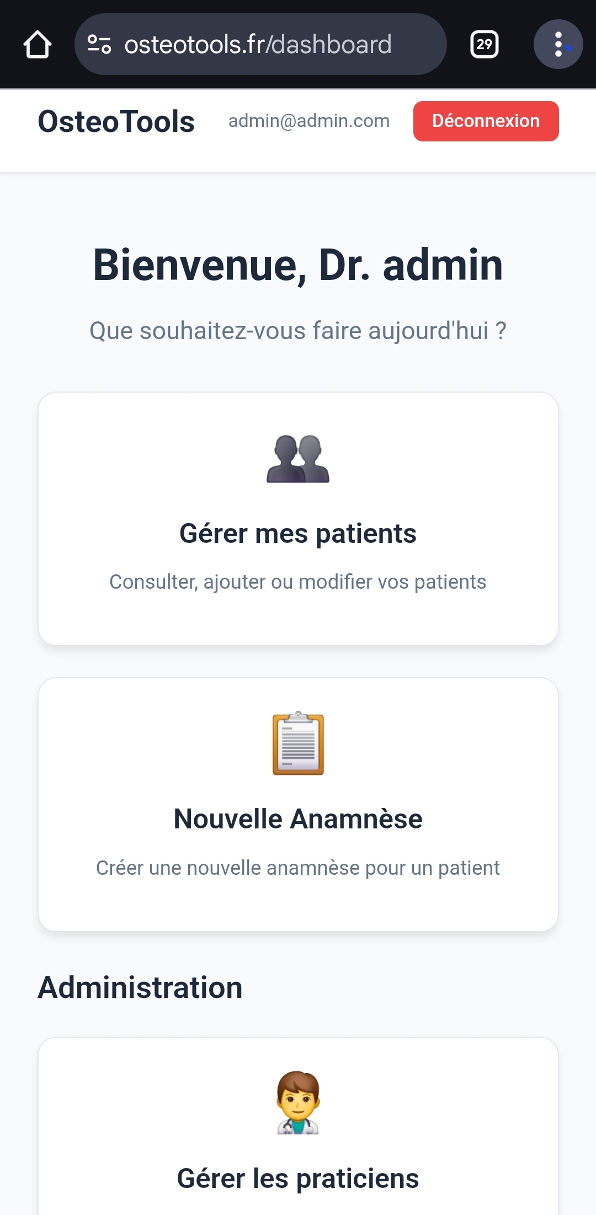This screenshot has width=596, height=1215.
Task: Click the admin@admin.com account email
Action: click(x=309, y=121)
